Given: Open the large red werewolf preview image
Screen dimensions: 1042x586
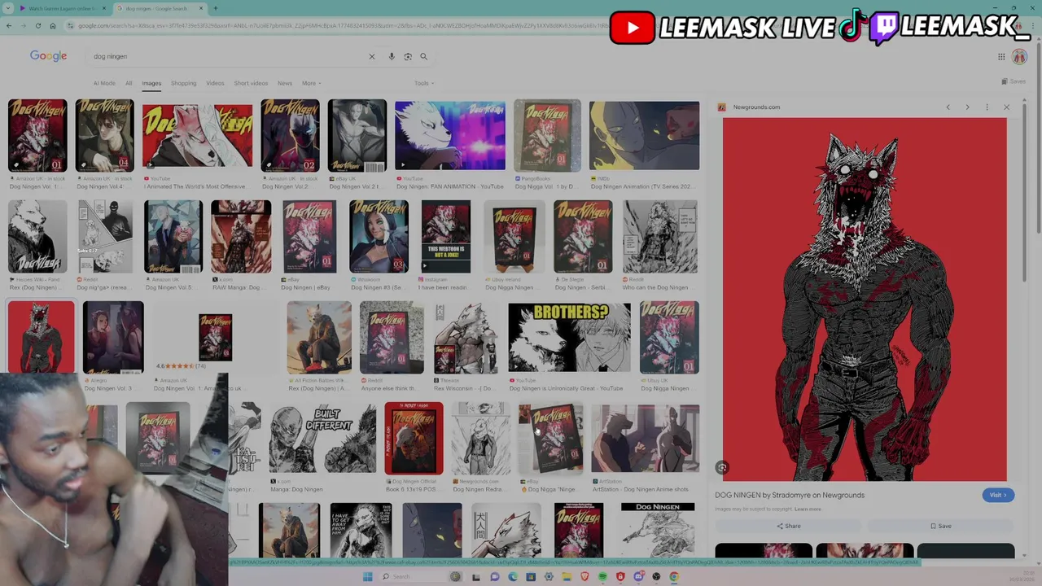Looking at the screenshot, I should tap(865, 300).
